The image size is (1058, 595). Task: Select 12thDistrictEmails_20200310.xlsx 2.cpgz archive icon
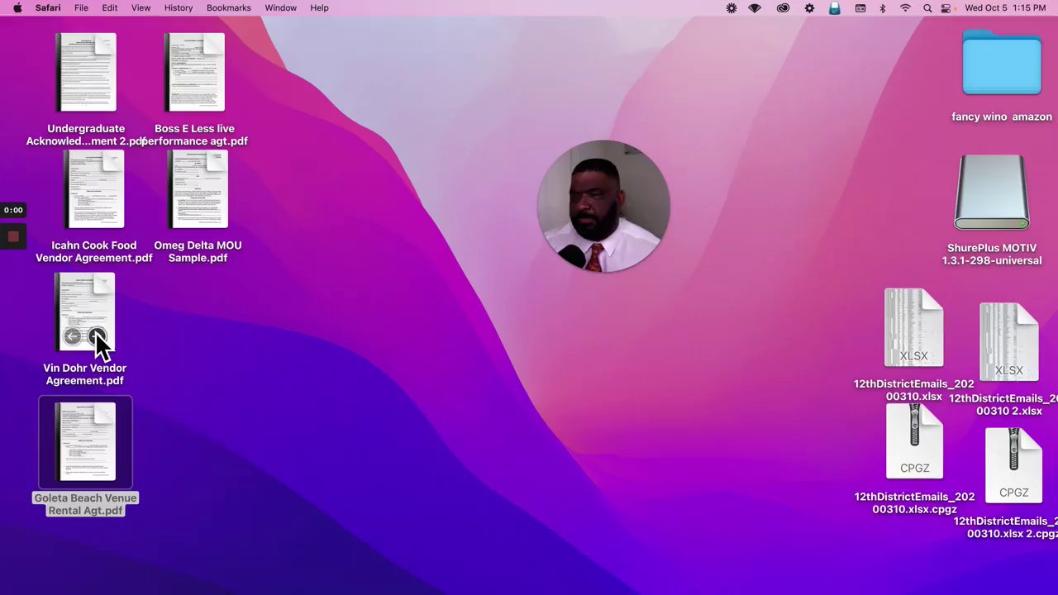1013,466
